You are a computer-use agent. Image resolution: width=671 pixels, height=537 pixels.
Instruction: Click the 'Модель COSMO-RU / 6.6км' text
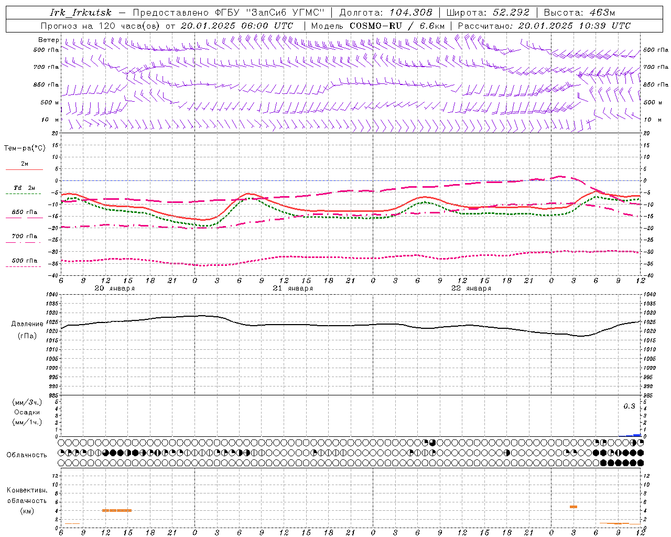pos(377,26)
